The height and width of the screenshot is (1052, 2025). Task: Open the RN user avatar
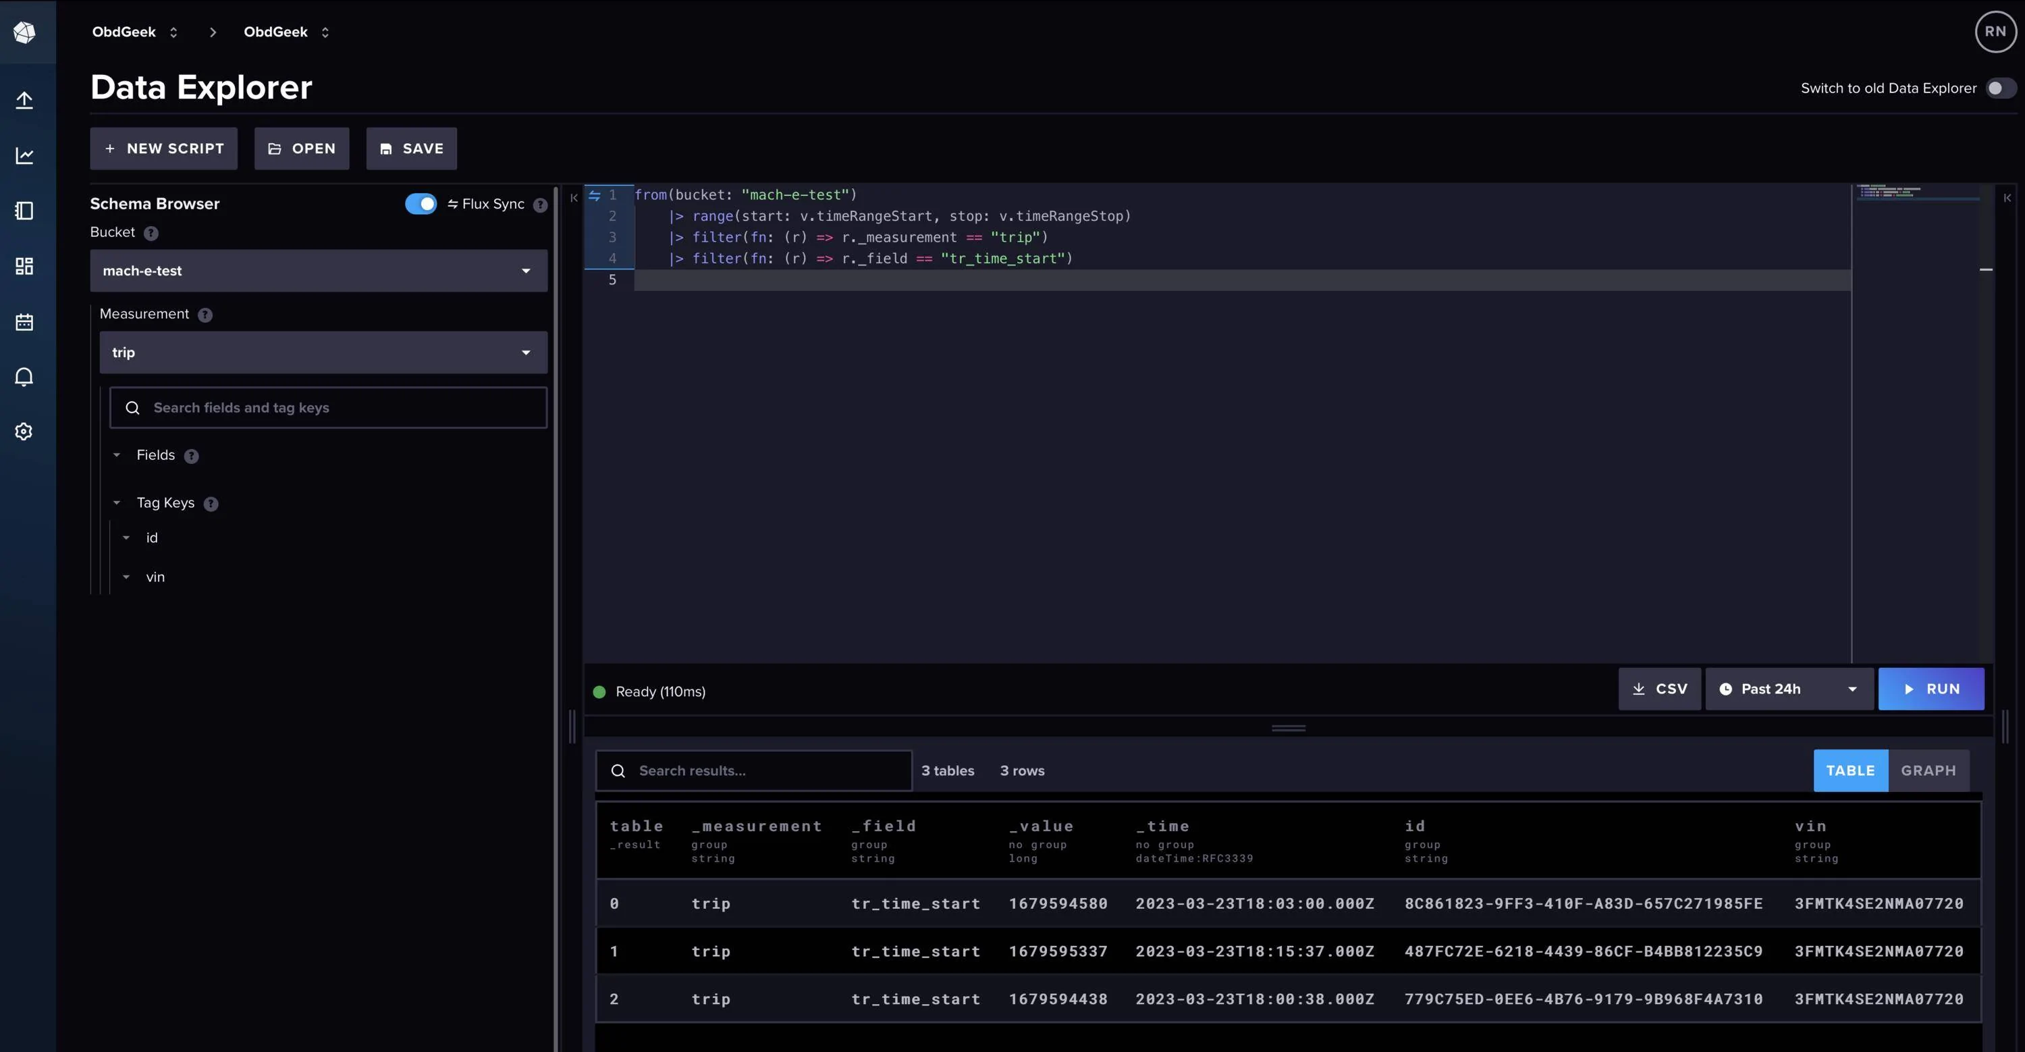pyautogui.click(x=1995, y=32)
